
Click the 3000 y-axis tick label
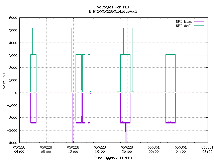point(13,55)
